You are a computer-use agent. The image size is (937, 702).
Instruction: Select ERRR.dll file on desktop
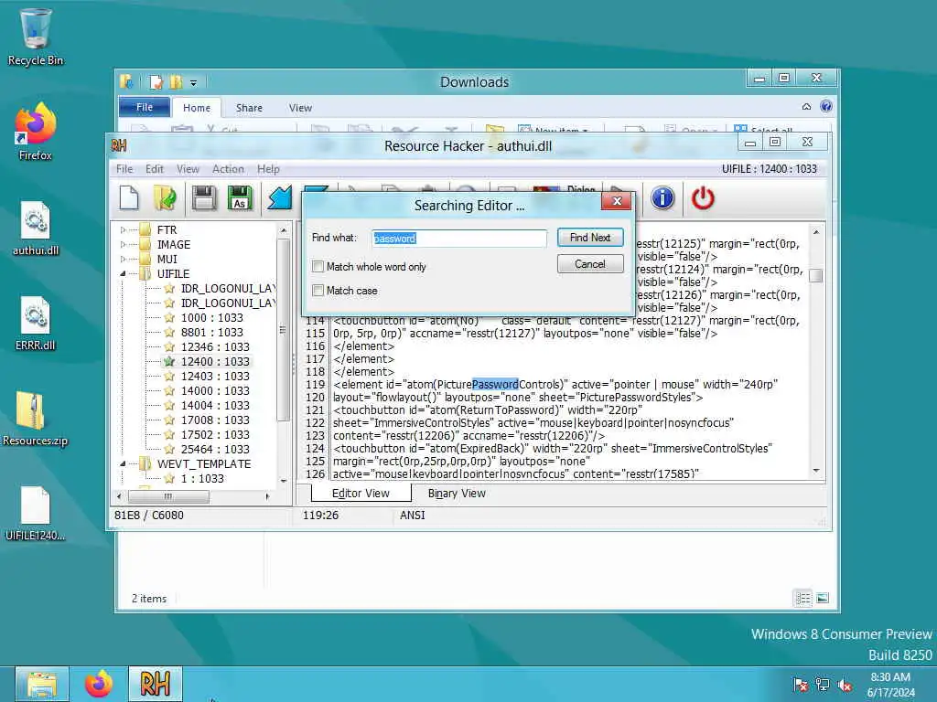pyautogui.click(x=36, y=323)
